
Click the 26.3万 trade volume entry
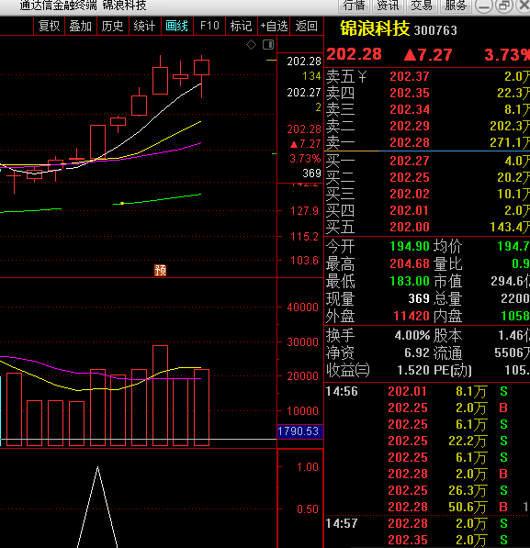click(x=468, y=490)
